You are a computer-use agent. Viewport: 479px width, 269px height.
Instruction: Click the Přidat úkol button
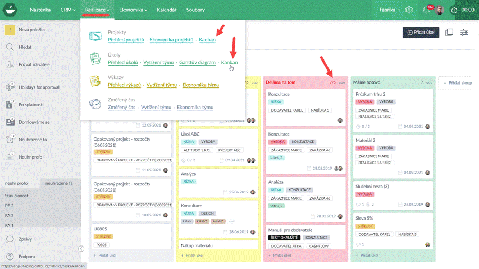pyautogui.click(x=421, y=33)
